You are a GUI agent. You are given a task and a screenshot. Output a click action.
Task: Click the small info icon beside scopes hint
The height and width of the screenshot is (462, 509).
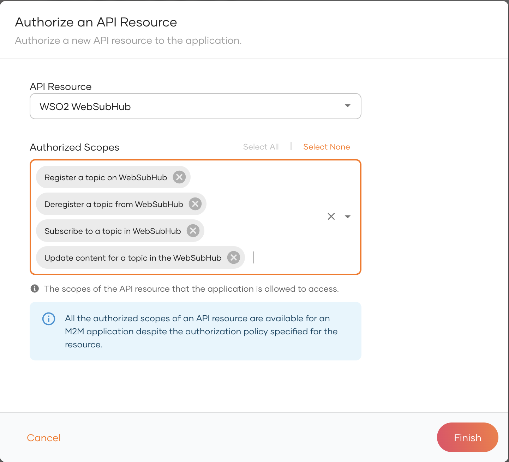[x=35, y=288]
